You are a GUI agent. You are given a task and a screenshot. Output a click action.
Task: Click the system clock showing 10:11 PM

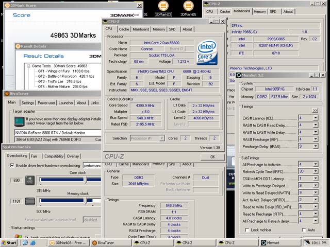(319, 243)
